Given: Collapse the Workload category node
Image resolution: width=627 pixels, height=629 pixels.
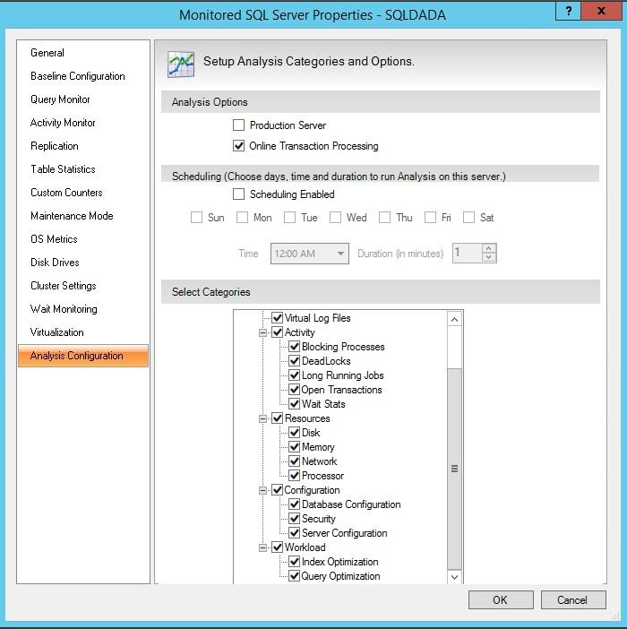Looking at the screenshot, I should (262, 548).
